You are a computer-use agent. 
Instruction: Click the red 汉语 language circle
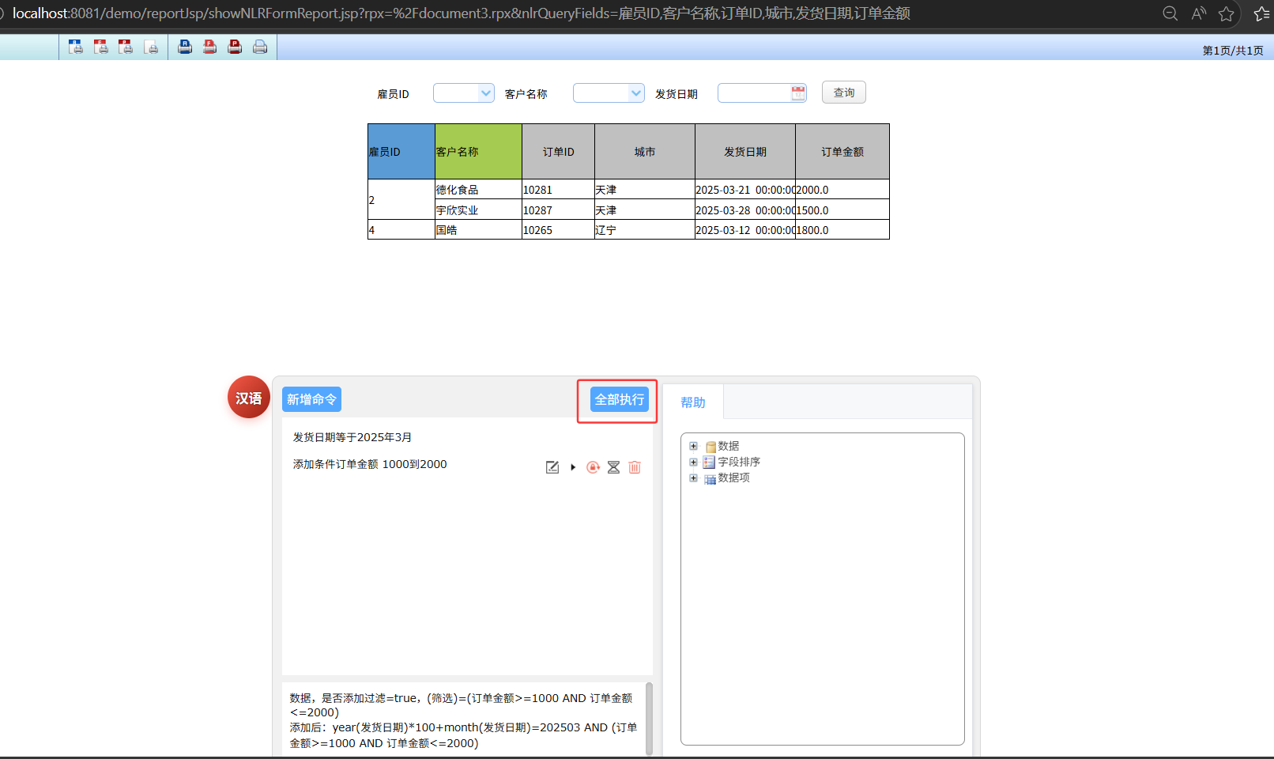point(249,398)
